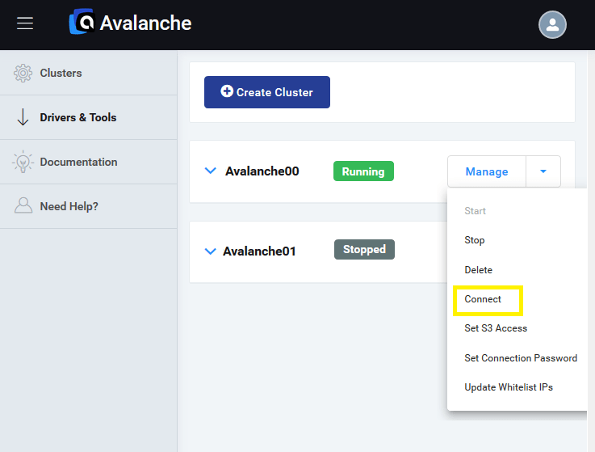Expand the Avalanche00 cluster chevron
This screenshot has width=595, height=452.
point(210,171)
